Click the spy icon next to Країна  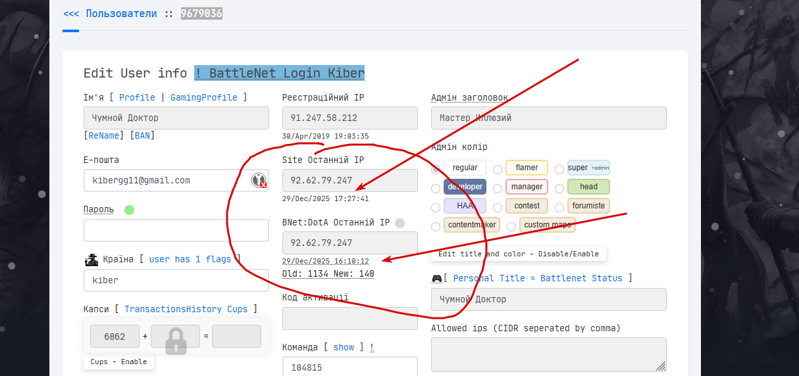91,259
